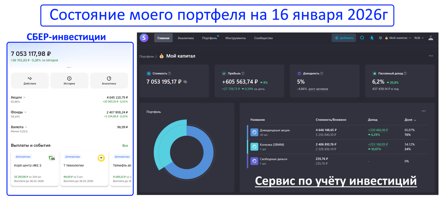Click the help icon next to Прибыль

click(x=243, y=74)
